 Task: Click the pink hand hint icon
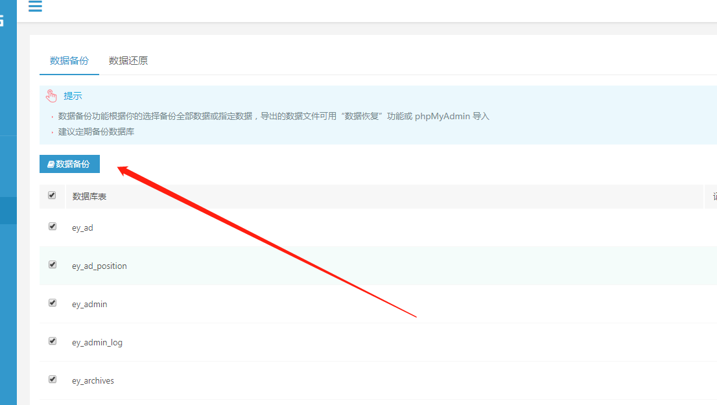click(52, 96)
